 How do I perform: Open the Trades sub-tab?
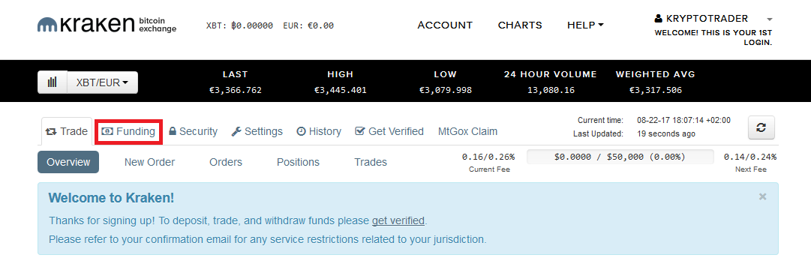click(x=371, y=162)
